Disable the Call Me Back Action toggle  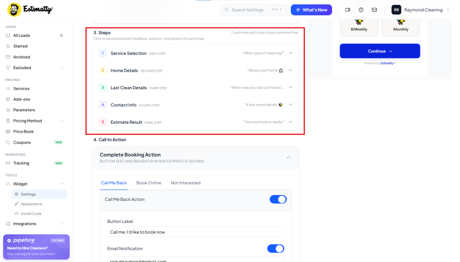click(278, 199)
